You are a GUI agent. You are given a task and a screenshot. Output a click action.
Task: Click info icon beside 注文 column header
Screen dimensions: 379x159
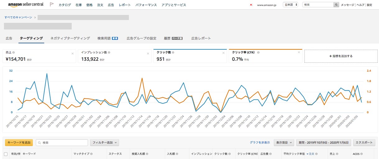[x=317, y=154]
